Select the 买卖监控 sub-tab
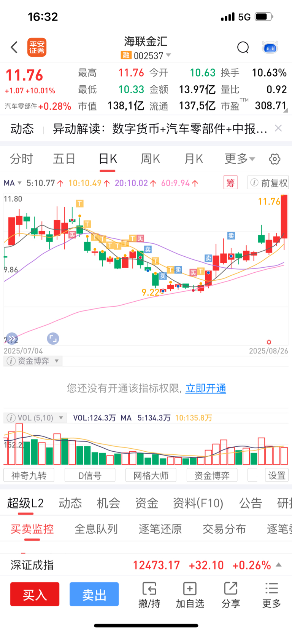The height and width of the screenshot is (633, 292). tap(32, 529)
